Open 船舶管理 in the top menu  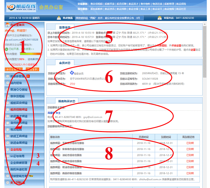169,4
